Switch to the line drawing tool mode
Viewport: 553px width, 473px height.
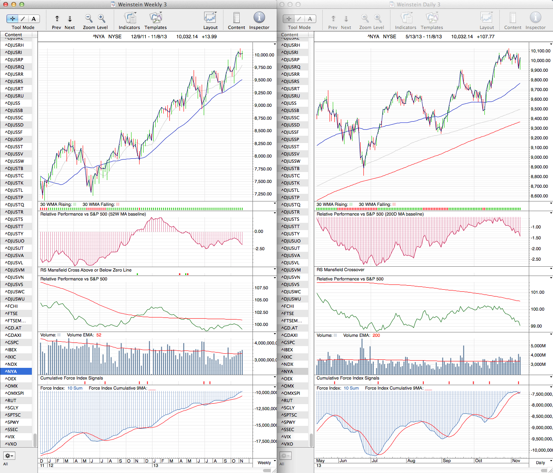point(23,19)
